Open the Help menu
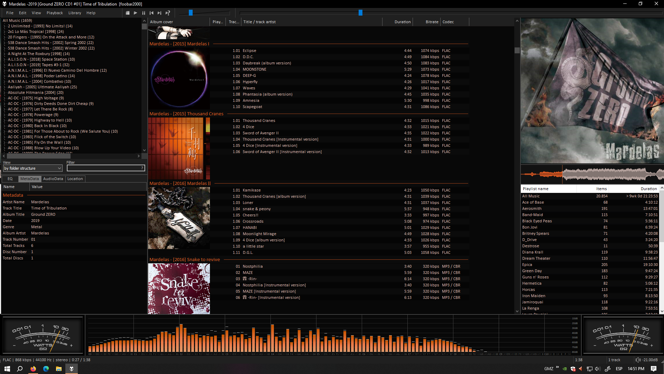 coord(91,13)
